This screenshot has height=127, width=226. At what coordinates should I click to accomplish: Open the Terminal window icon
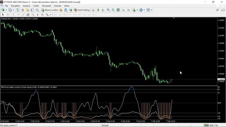click(32, 10)
